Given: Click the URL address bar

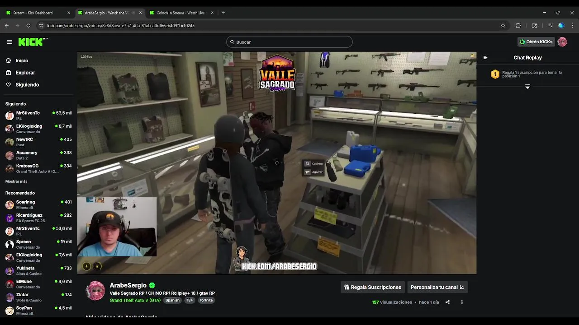Looking at the screenshot, I should (x=271, y=26).
